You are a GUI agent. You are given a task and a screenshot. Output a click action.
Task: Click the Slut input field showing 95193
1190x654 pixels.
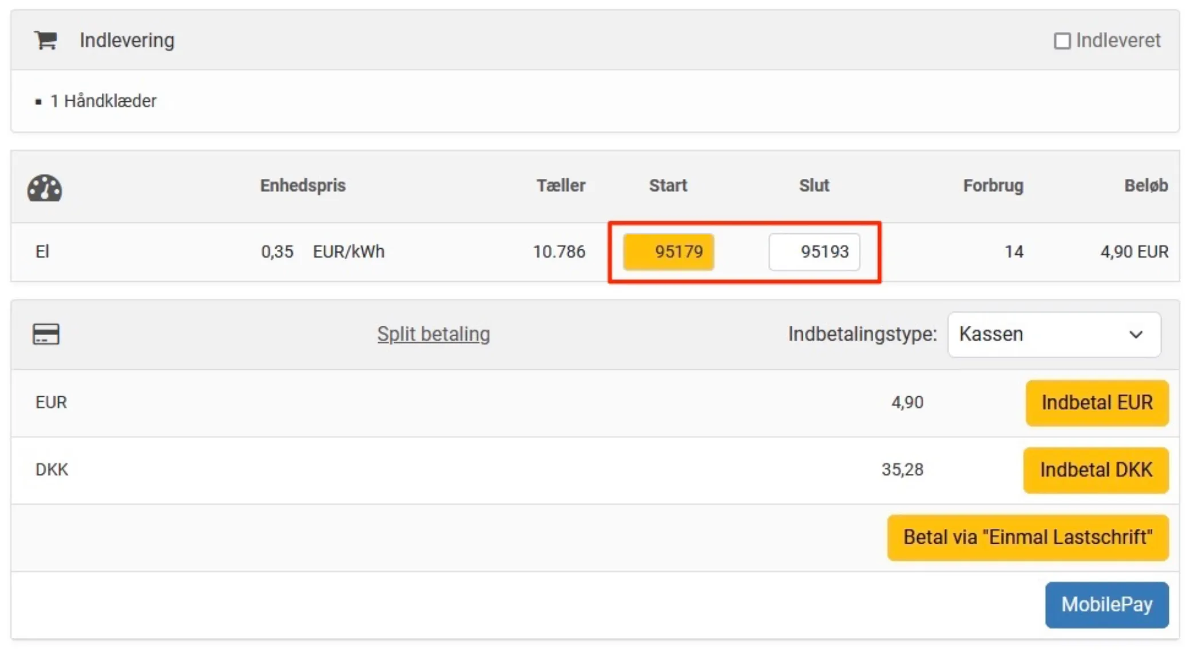(814, 252)
